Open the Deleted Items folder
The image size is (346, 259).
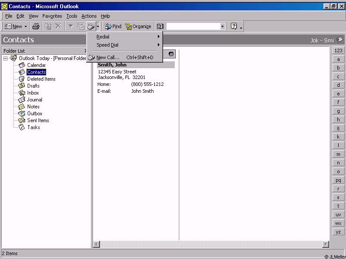click(x=41, y=79)
